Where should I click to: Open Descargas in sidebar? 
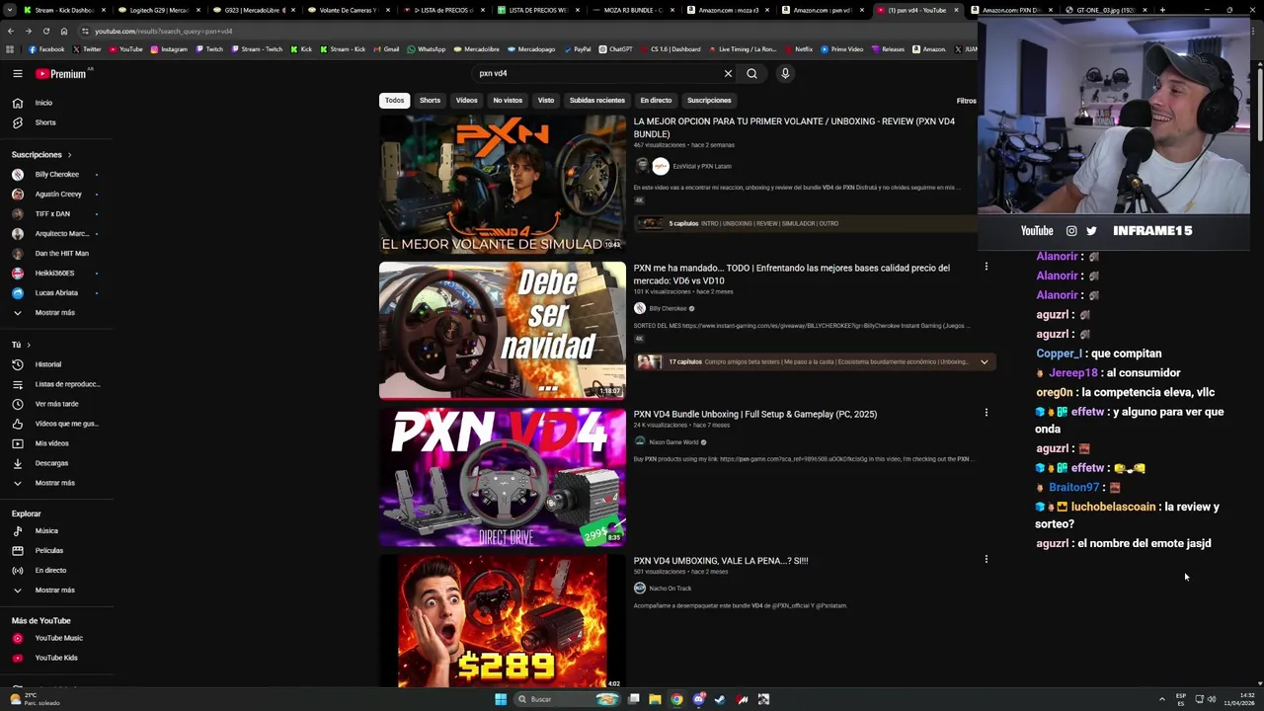51,463
